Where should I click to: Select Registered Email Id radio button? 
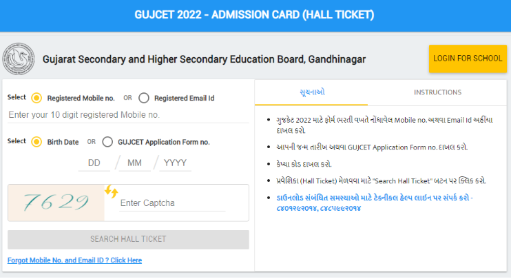(144, 98)
